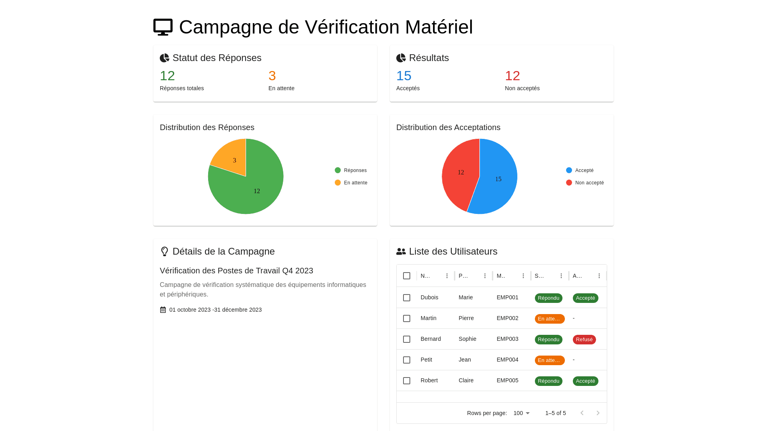
Task: Click the calendar icon before the campaign dates
Action: pos(163,310)
